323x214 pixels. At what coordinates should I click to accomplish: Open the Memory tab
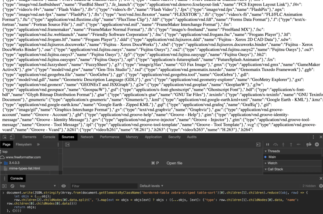point(132,137)
